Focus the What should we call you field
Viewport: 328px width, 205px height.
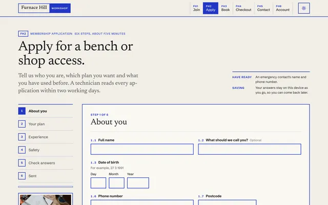pyautogui.click(x=250, y=149)
